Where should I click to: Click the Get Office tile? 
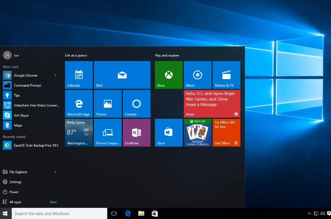[226, 133]
